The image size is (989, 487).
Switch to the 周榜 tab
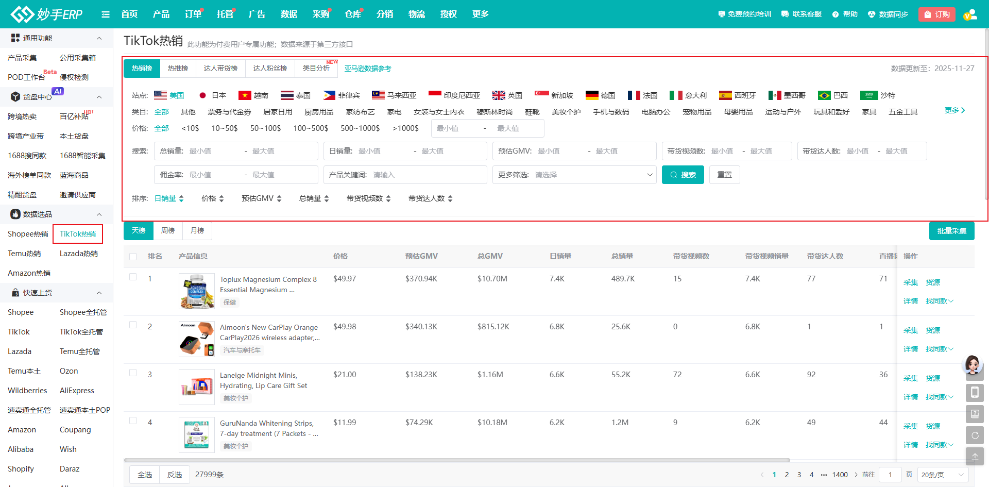pos(168,230)
